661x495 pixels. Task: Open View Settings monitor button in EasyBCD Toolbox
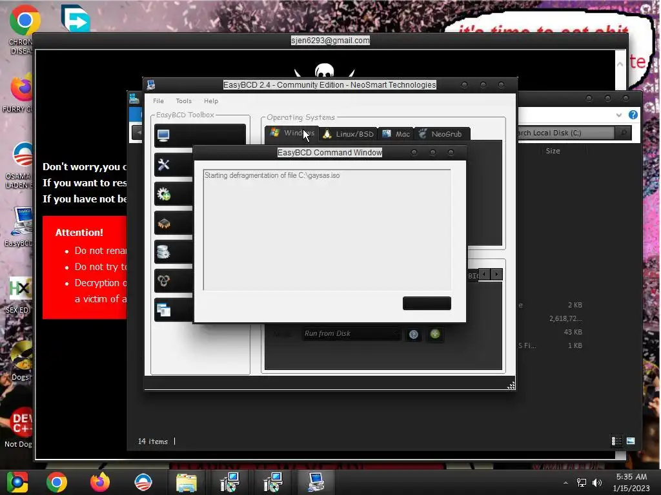coord(200,135)
